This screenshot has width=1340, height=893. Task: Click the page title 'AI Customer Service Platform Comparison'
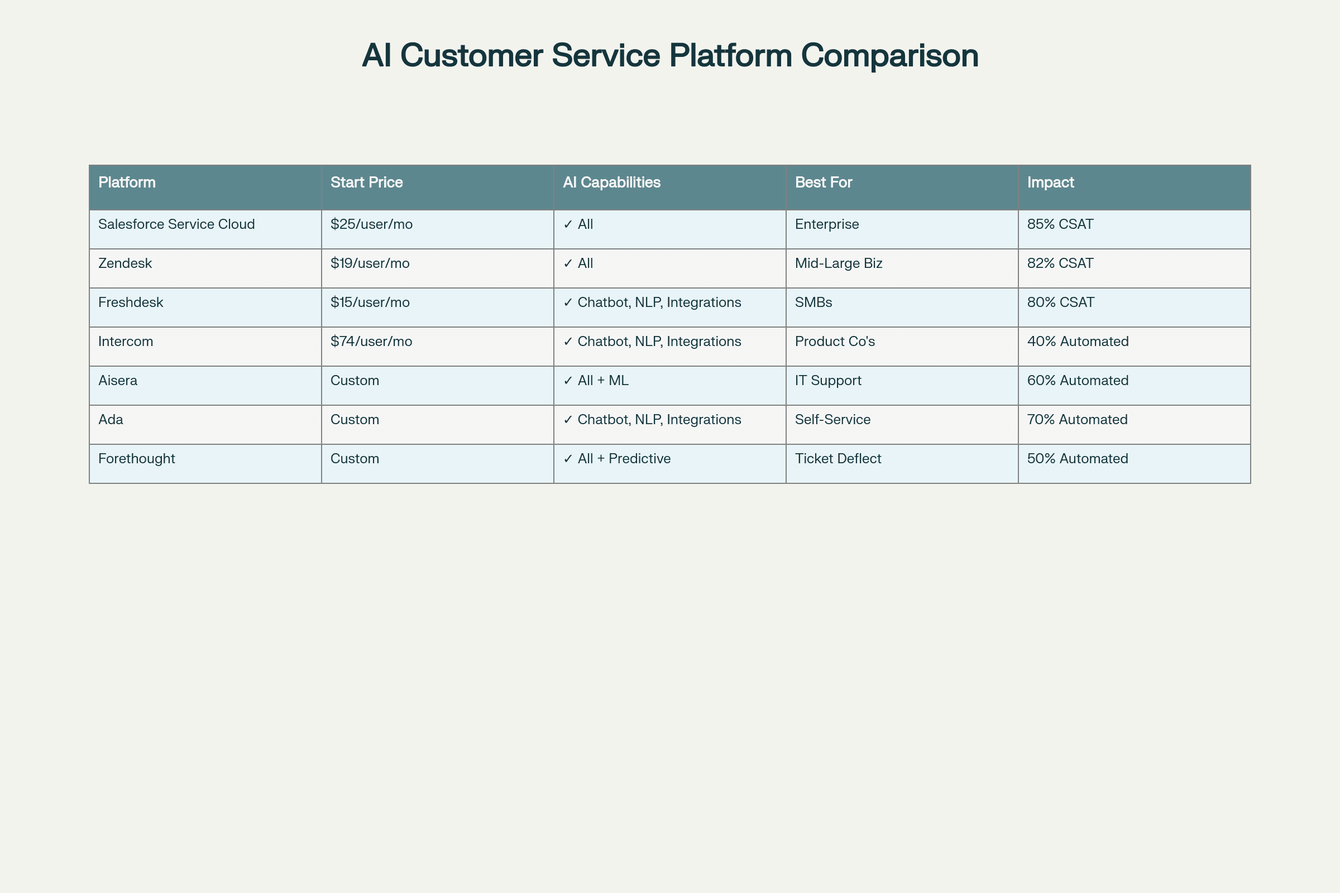click(670, 56)
